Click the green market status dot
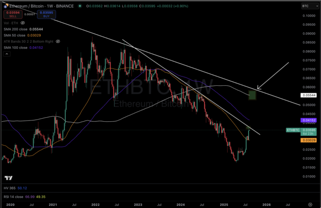The image size is (321, 208). [x=80, y=6]
